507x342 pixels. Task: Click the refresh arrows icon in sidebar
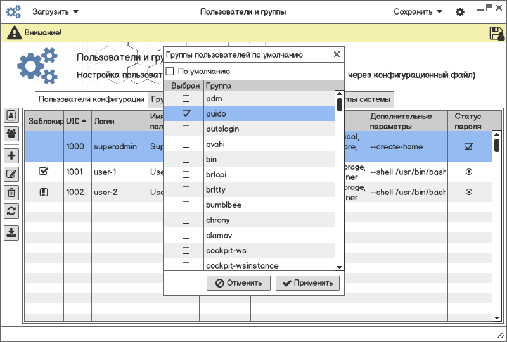pos(11,211)
